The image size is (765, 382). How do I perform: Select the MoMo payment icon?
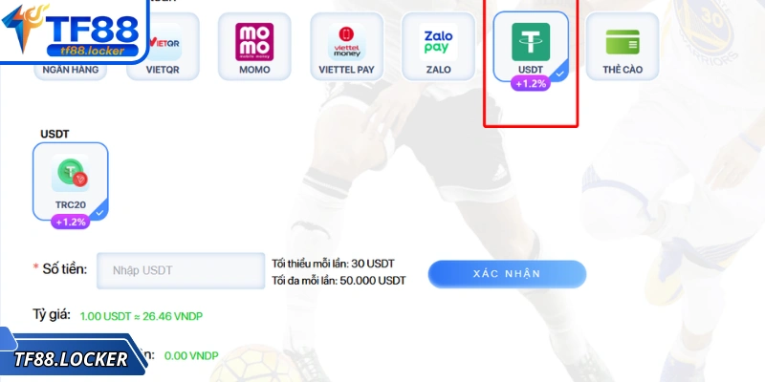(x=254, y=42)
